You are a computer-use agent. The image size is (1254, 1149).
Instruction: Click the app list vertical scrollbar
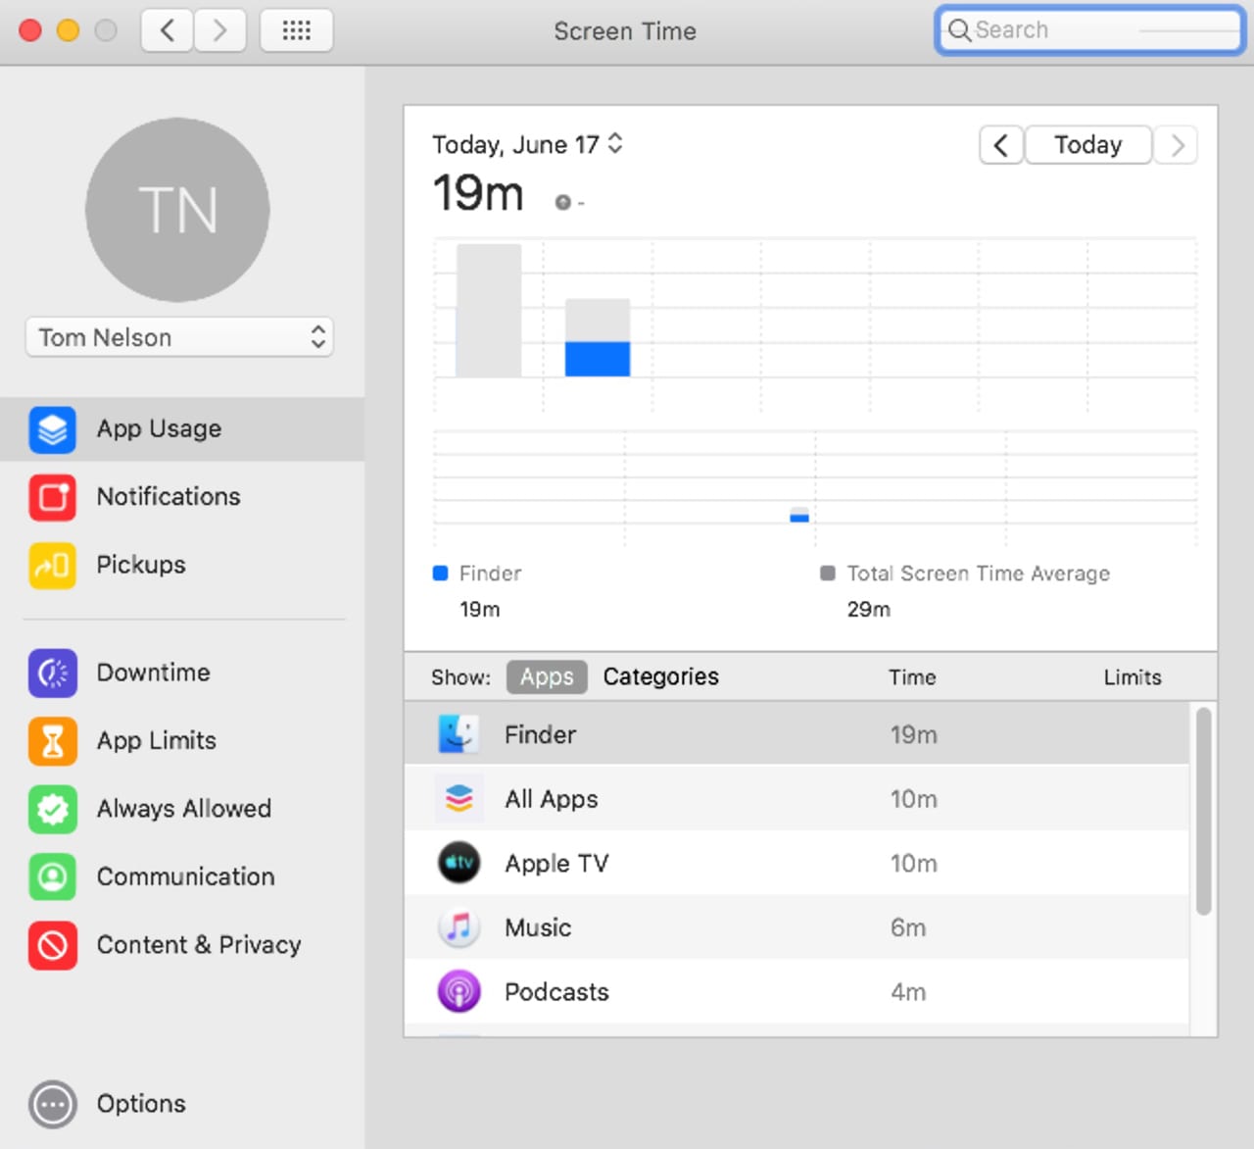point(1203,812)
